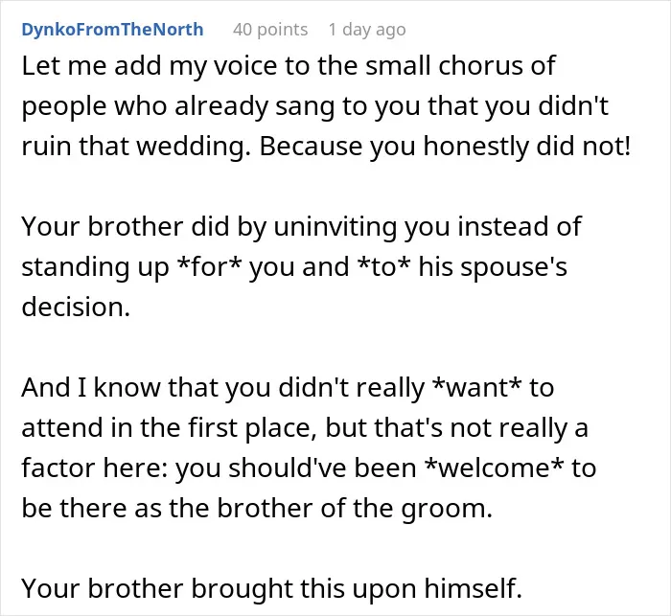The height and width of the screenshot is (616, 671).
Task: Click the sentence 'Because you honestly did not!'
Action: (x=445, y=147)
